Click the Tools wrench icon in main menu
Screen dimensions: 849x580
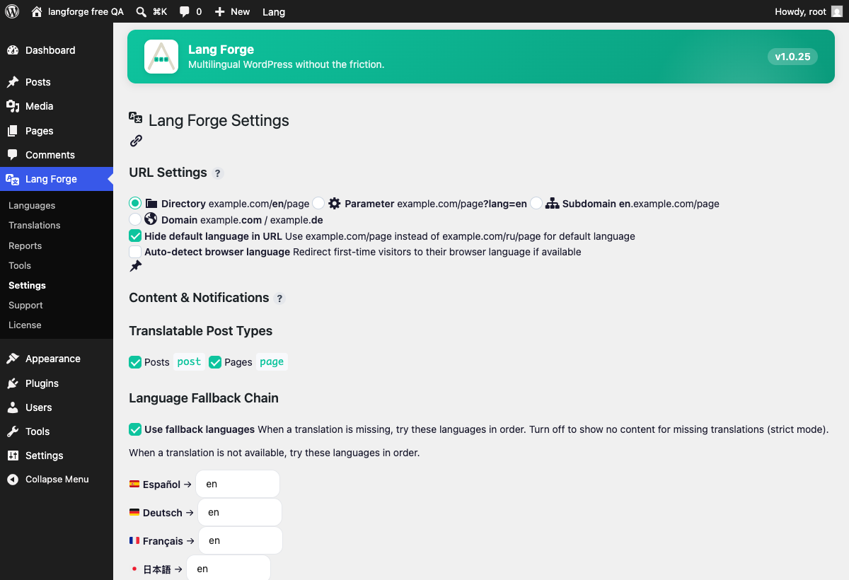(x=13, y=431)
